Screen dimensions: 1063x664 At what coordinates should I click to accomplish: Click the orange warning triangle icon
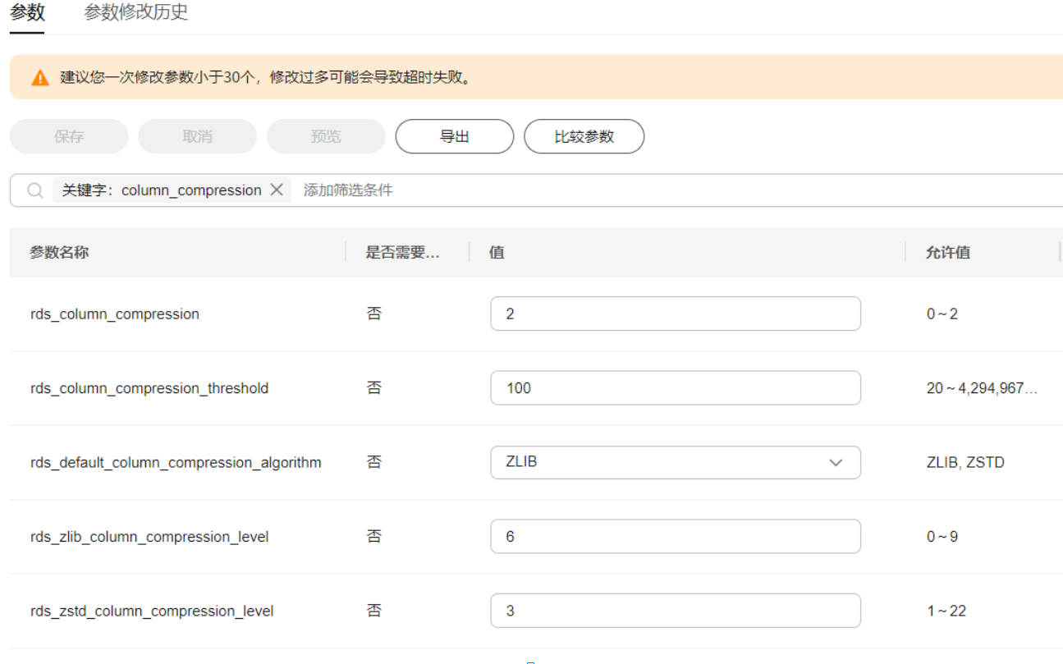click(40, 78)
